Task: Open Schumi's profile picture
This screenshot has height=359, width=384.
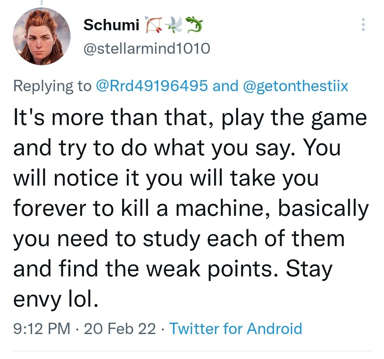Action: tap(42, 37)
